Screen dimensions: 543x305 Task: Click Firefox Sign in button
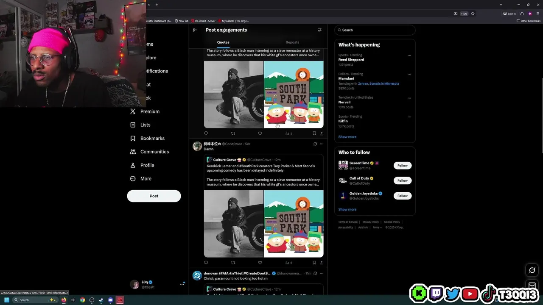pos(509,14)
